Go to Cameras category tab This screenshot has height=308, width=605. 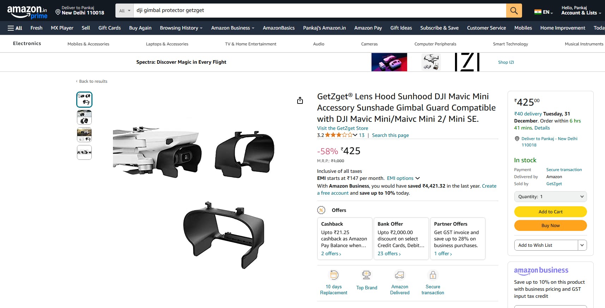pyautogui.click(x=369, y=44)
